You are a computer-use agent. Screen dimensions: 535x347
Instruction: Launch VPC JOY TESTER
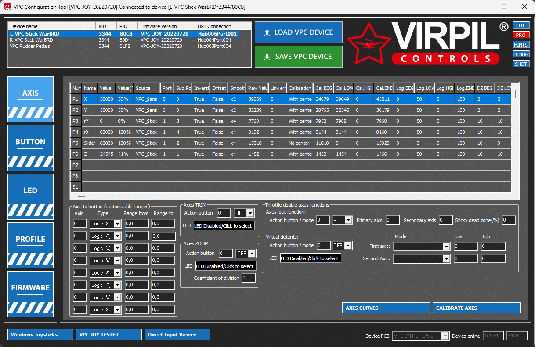(x=108, y=335)
